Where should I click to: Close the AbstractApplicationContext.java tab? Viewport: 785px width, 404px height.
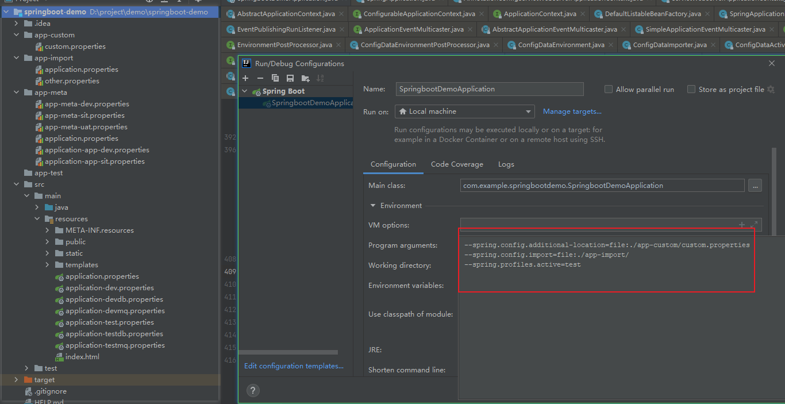[x=341, y=14]
